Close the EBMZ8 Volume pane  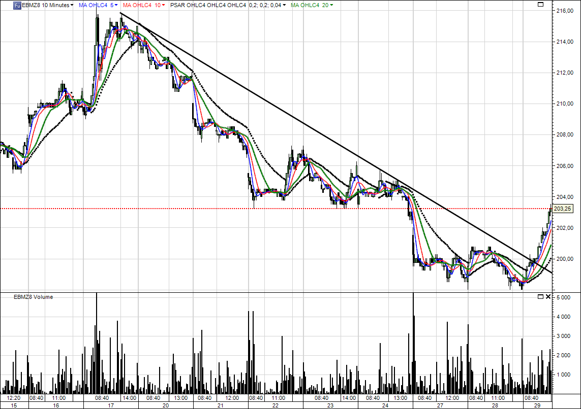[x=548, y=296]
